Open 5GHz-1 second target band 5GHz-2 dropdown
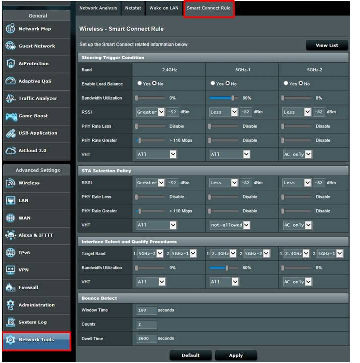This screenshot has width=360, height=363. click(257, 254)
